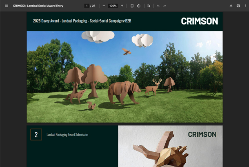Click the cardboard bird flying in the sky
Image resolution: width=249 pixels, height=167 pixels.
(x=127, y=52)
